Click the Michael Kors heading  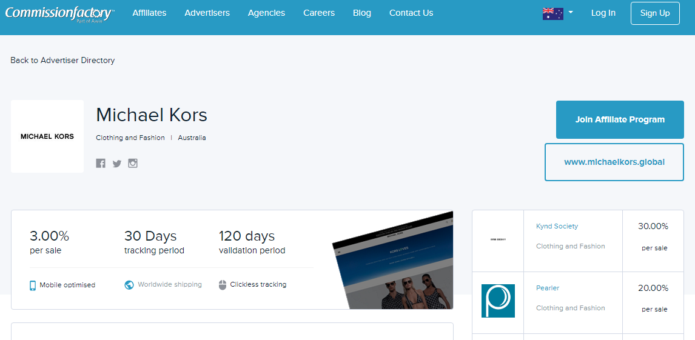(x=152, y=115)
